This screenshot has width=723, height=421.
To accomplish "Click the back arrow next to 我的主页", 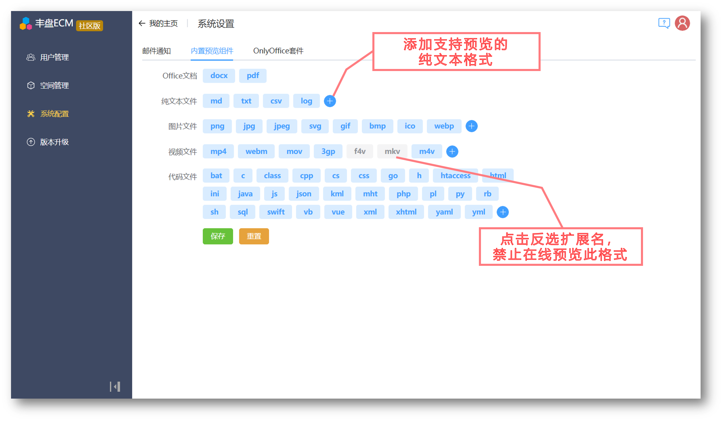I will (x=142, y=23).
